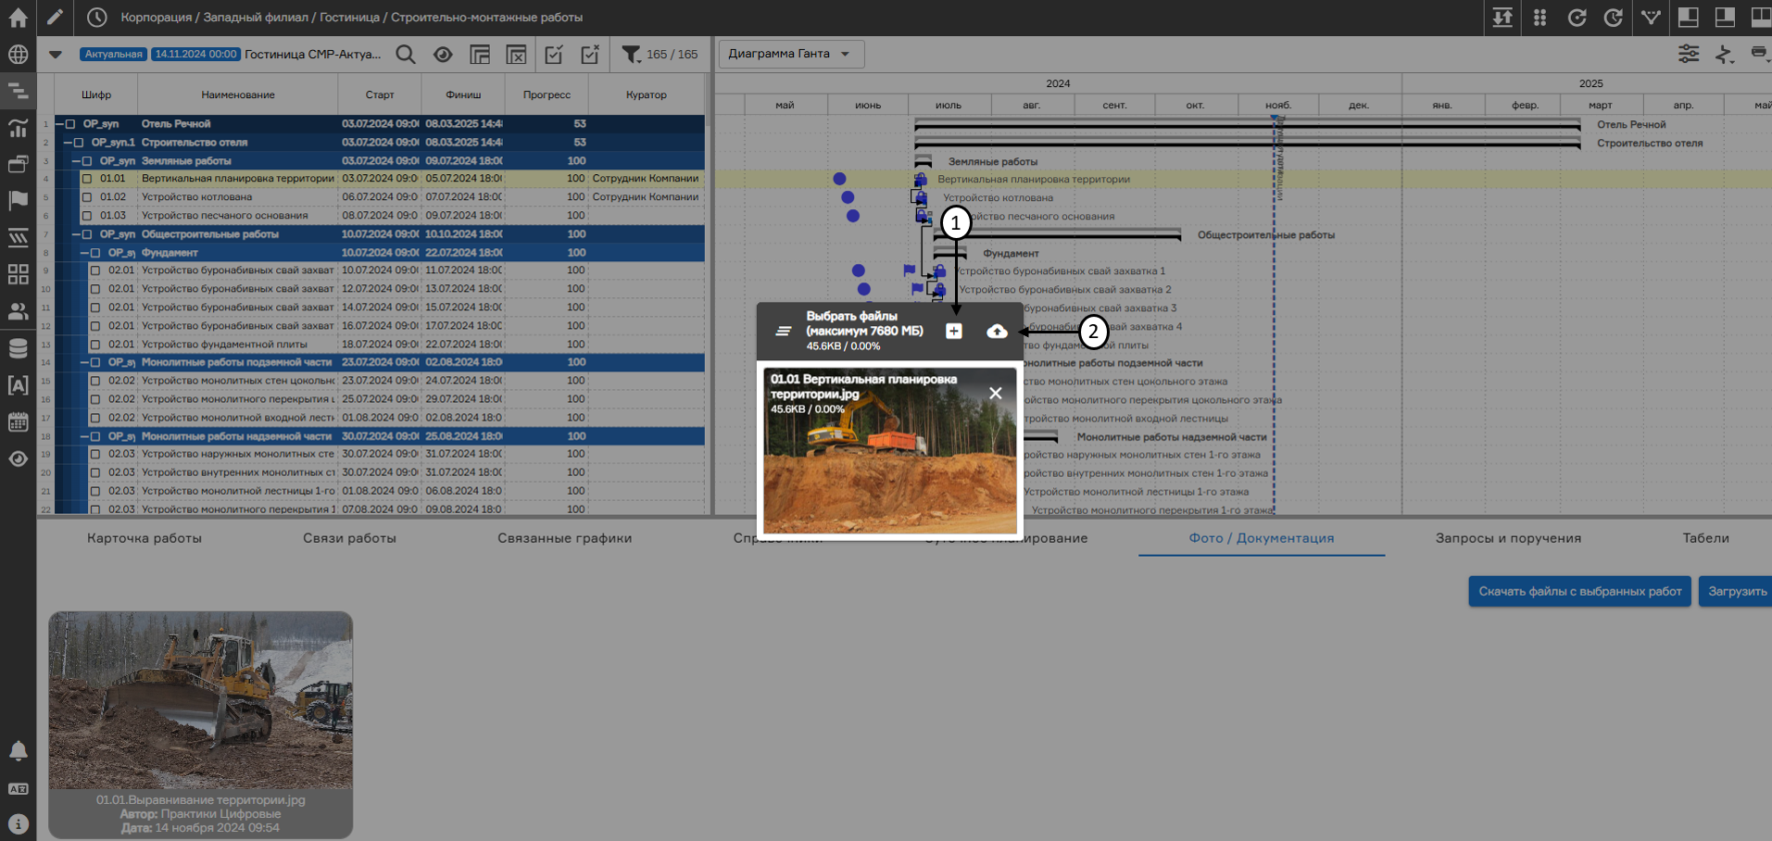Click the refresh circular arrow icon
This screenshot has height=841, width=1772.
pos(1577,18)
